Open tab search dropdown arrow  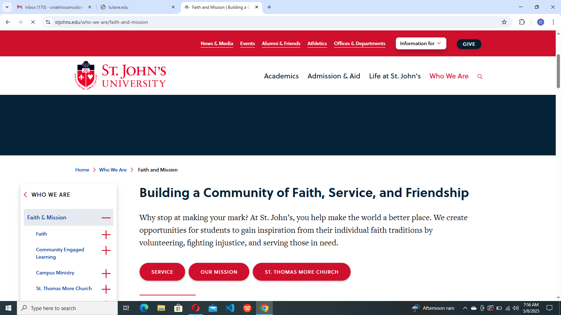(7, 7)
